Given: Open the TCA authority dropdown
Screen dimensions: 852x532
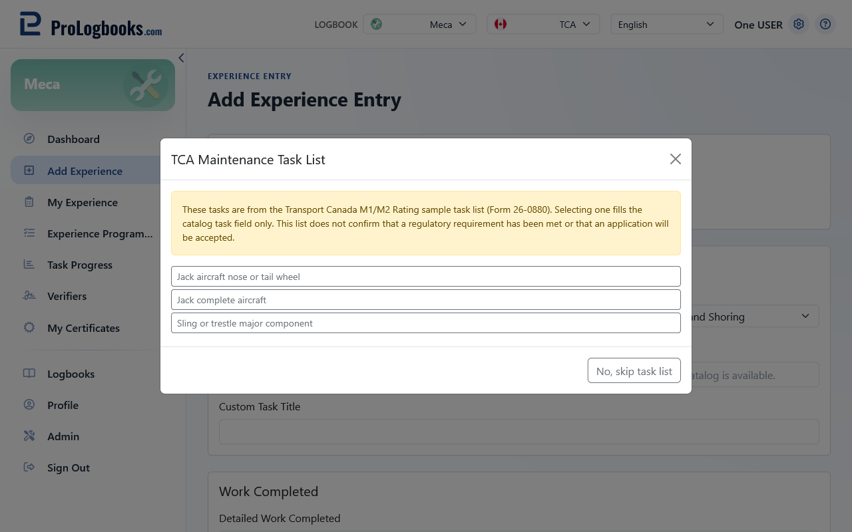Looking at the screenshot, I should [x=544, y=25].
